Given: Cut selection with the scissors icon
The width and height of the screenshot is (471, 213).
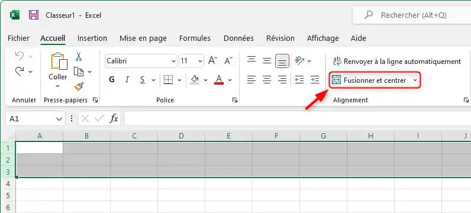Looking at the screenshot, I should coord(79,56).
